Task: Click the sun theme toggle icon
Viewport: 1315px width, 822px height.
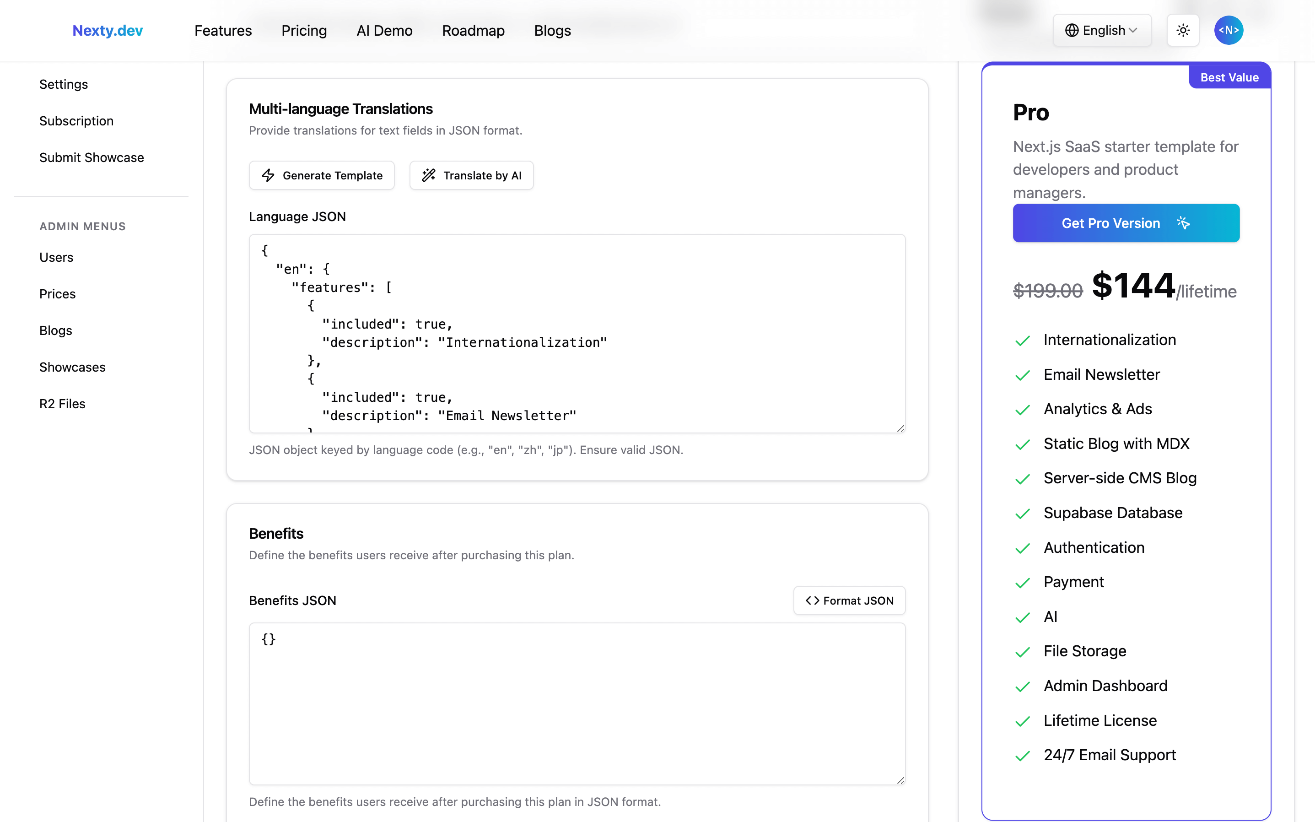Action: click(x=1183, y=31)
